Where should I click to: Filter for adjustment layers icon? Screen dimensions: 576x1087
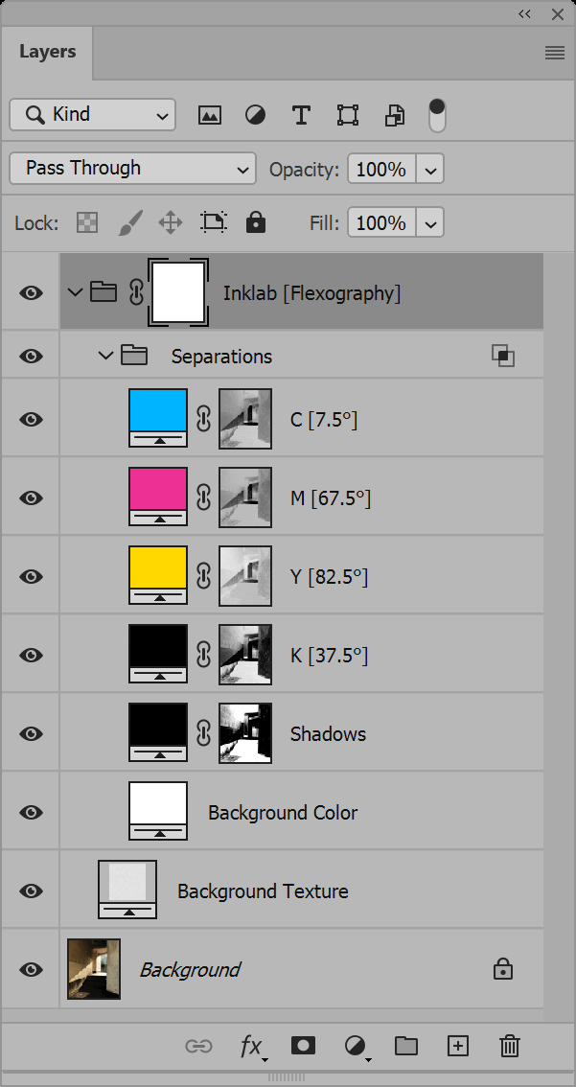255,116
